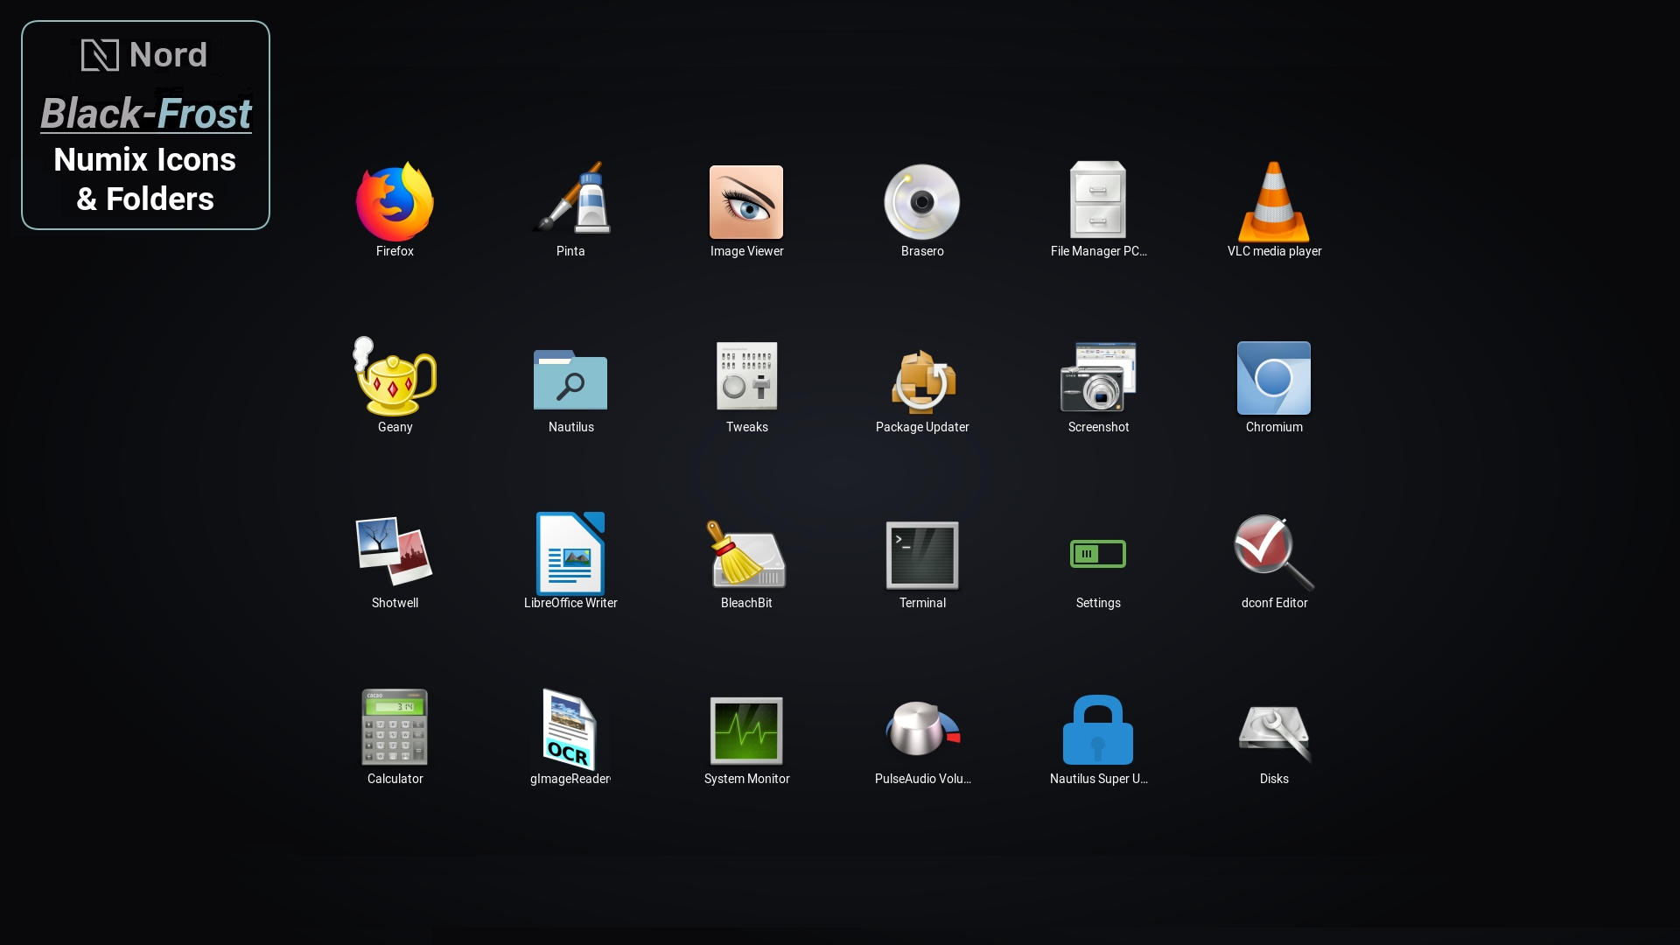Launch VLC media player cone icon
Viewport: 1680px width, 945px height.
pyautogui.click(x=1274, y=201)
